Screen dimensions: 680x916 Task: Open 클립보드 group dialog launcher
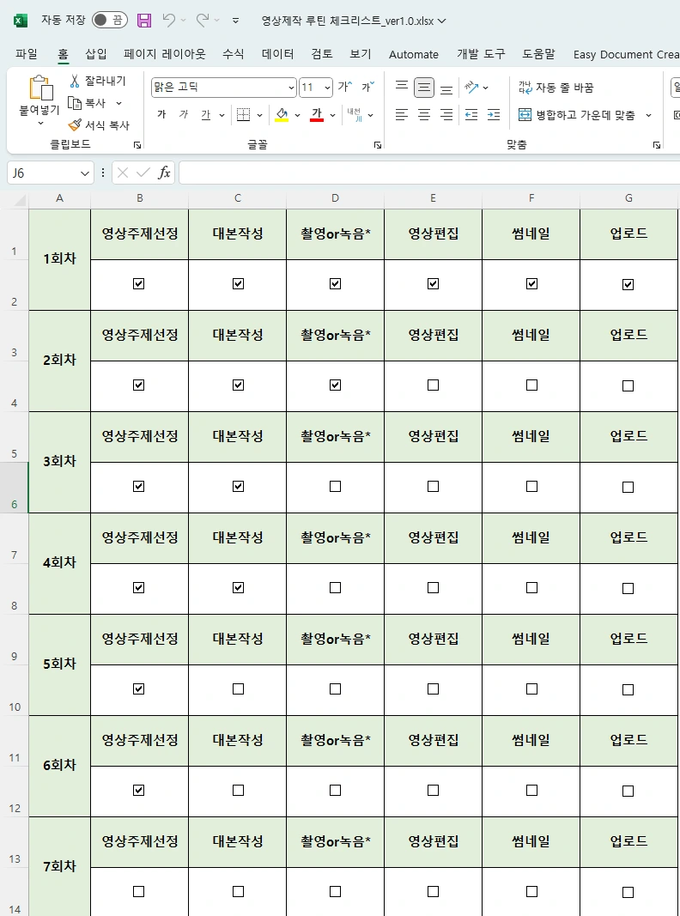(x=137, y=145)
